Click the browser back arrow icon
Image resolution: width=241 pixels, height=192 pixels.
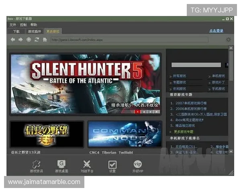click(13, 40)
